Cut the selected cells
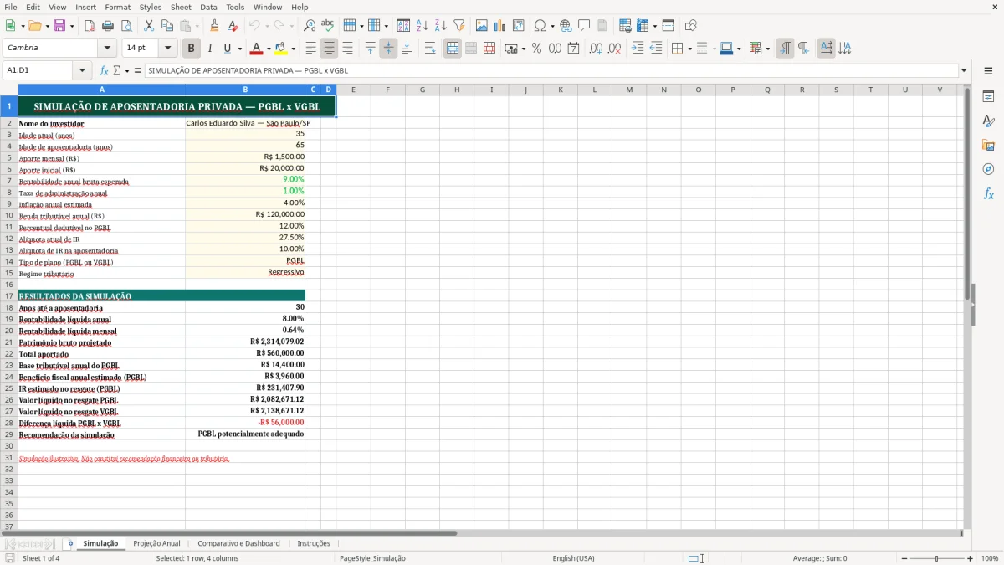 click(x=149, y=26)
